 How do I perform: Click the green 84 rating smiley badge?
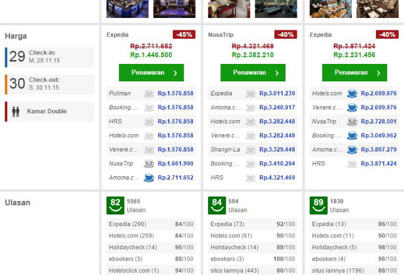217,205
